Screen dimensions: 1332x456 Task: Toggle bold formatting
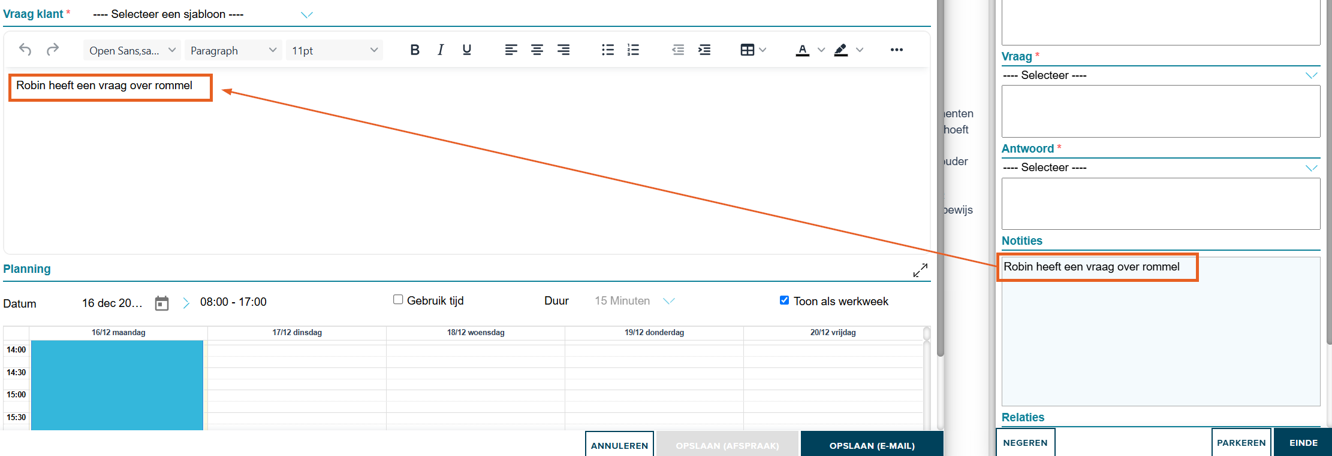click(415, 50)
